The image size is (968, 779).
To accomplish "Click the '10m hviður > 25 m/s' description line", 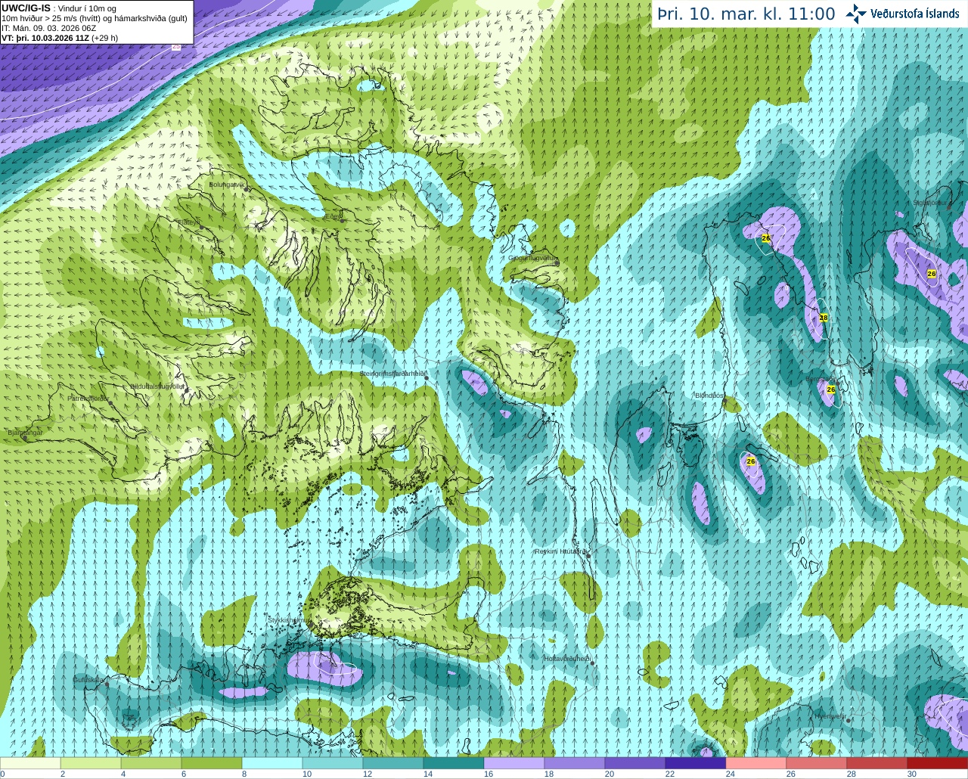I will point(95,18).
